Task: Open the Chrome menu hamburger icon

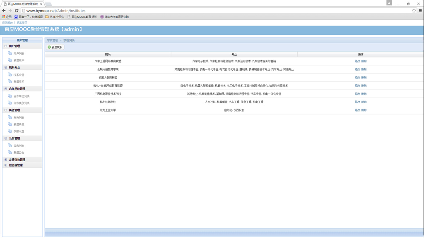Action: pyautogui.click(x=420, y=11)
